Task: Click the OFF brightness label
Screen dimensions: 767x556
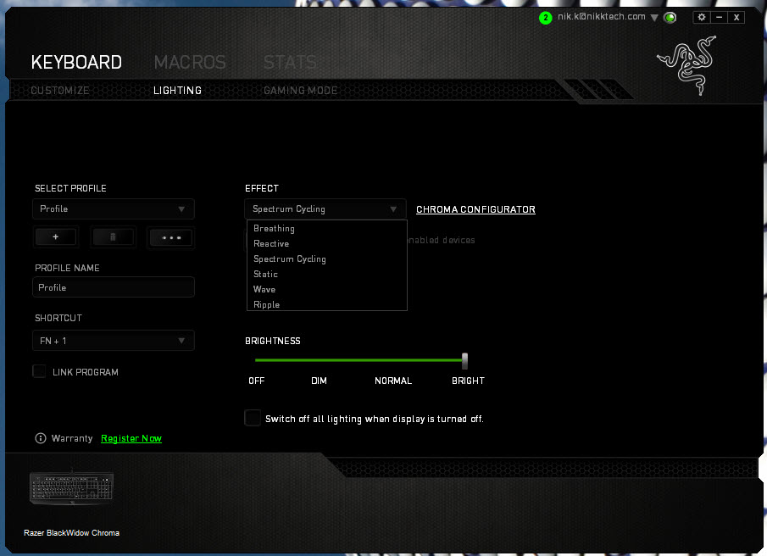Action: [256, 381]
